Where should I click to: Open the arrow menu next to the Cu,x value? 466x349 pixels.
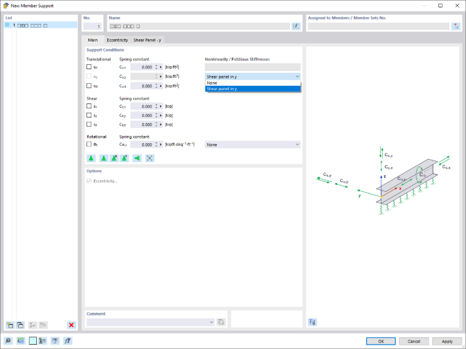[x=161, y=67]
